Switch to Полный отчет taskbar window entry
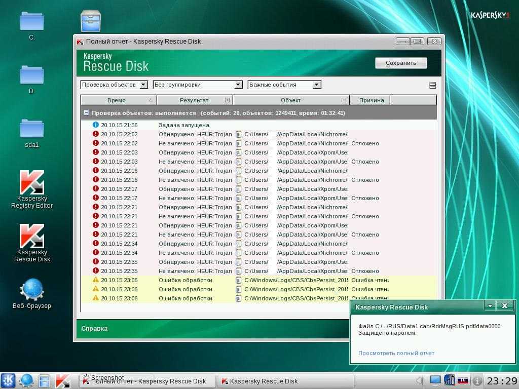The height and width of the screenshot is (389, 519). (x=147, y=381)
